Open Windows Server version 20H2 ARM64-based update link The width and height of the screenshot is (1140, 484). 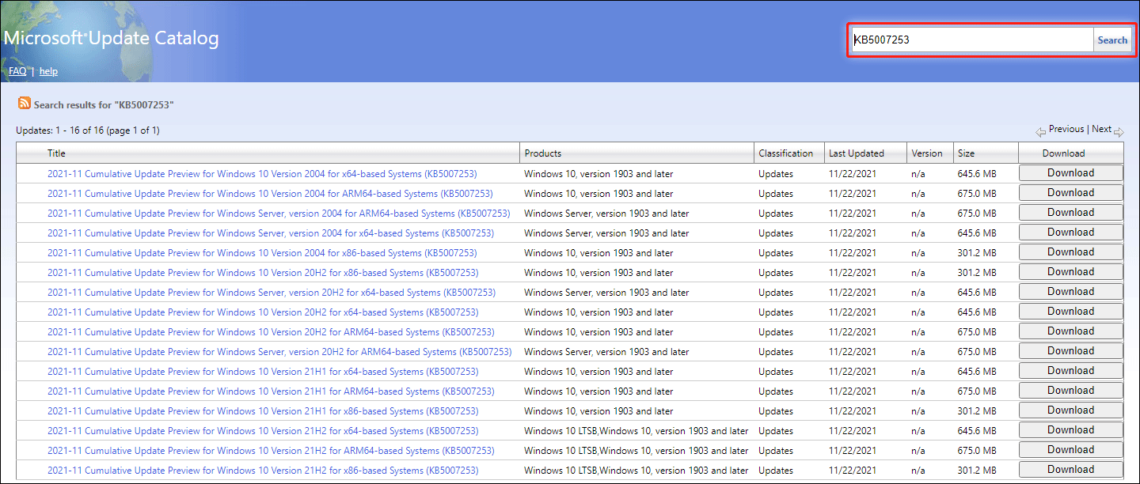click(279, 352)
